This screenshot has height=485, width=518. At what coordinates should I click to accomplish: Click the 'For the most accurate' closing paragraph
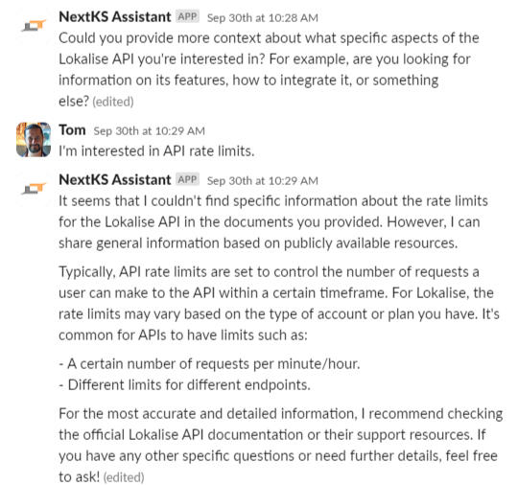tap(281, 446)
